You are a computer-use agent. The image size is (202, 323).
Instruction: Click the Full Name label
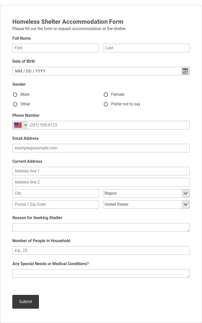coord(21,38)
